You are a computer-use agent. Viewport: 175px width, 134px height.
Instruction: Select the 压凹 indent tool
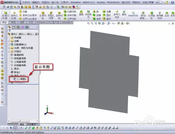point(167,14)
